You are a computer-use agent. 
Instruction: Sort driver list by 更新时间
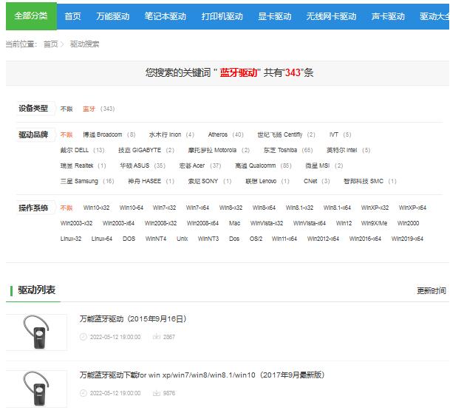[x=431, y=291]
